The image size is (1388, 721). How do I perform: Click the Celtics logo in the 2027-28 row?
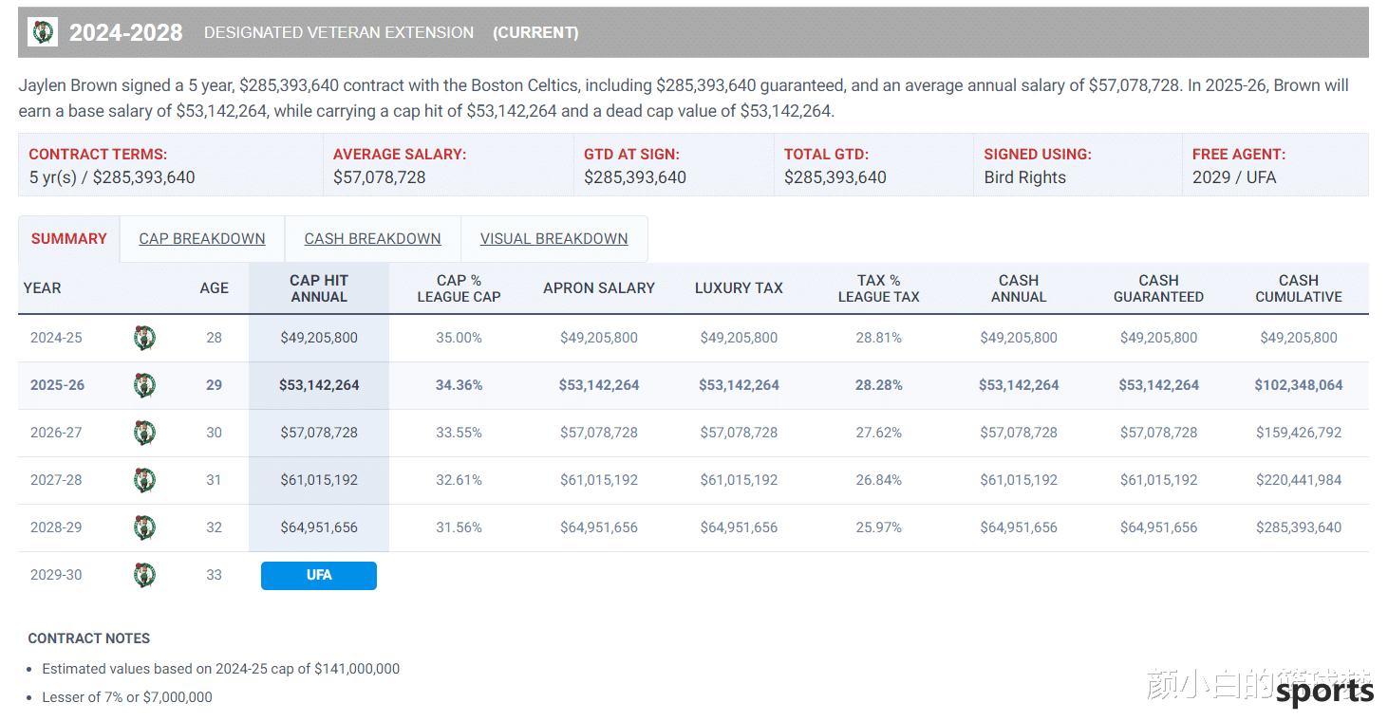[x=144, y=480]
